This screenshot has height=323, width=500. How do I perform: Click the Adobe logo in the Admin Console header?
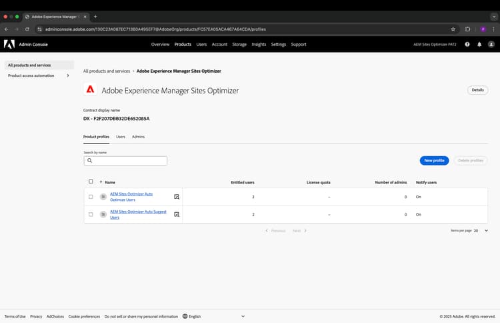9,44
